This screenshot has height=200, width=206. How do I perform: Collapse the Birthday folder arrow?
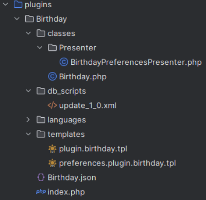(x=17, y=19)
